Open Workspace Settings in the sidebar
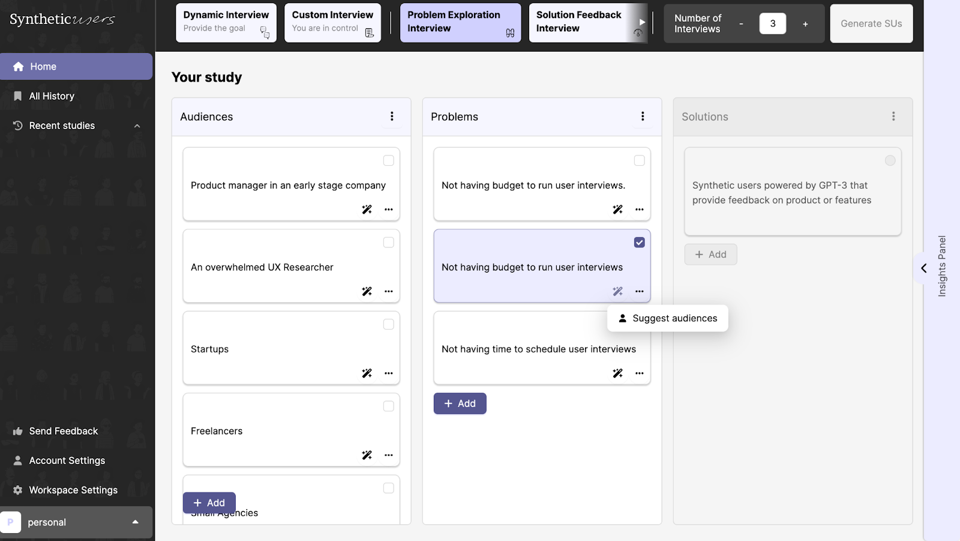The image size is (960, 541). (x=73, y=489)
